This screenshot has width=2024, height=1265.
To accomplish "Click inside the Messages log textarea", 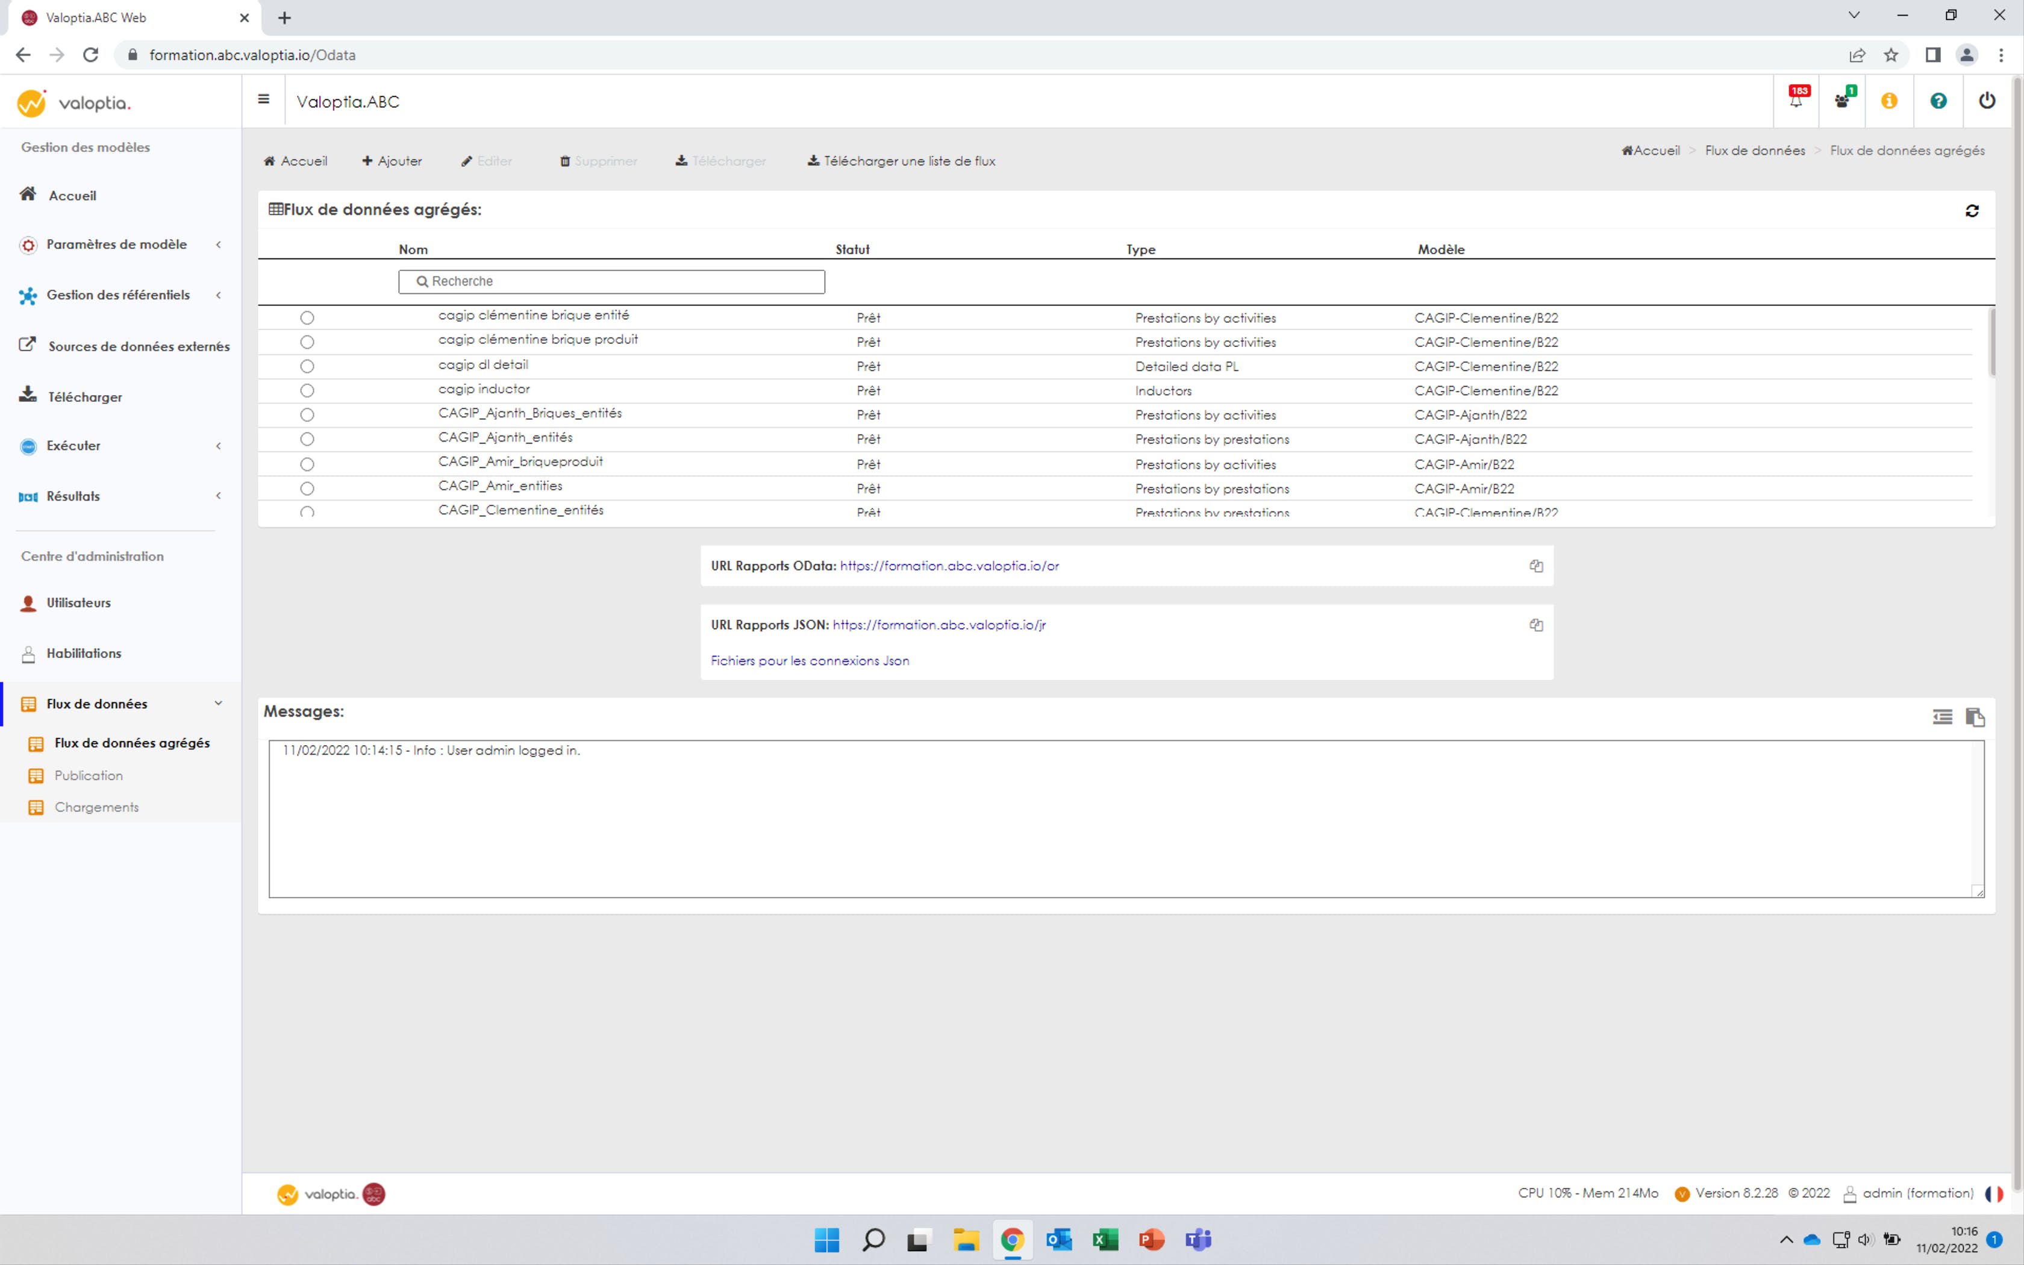I will 1126,819.
